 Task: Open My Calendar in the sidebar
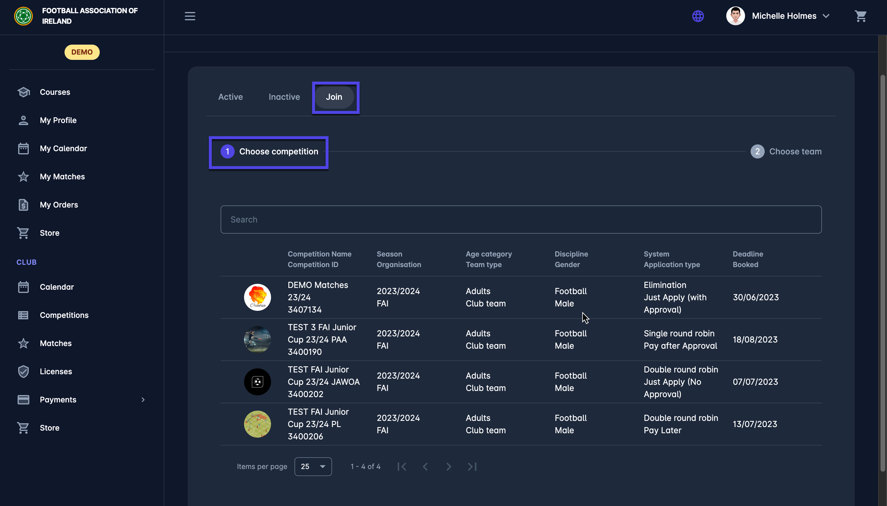pyautogui.click(x=63, y=149)
